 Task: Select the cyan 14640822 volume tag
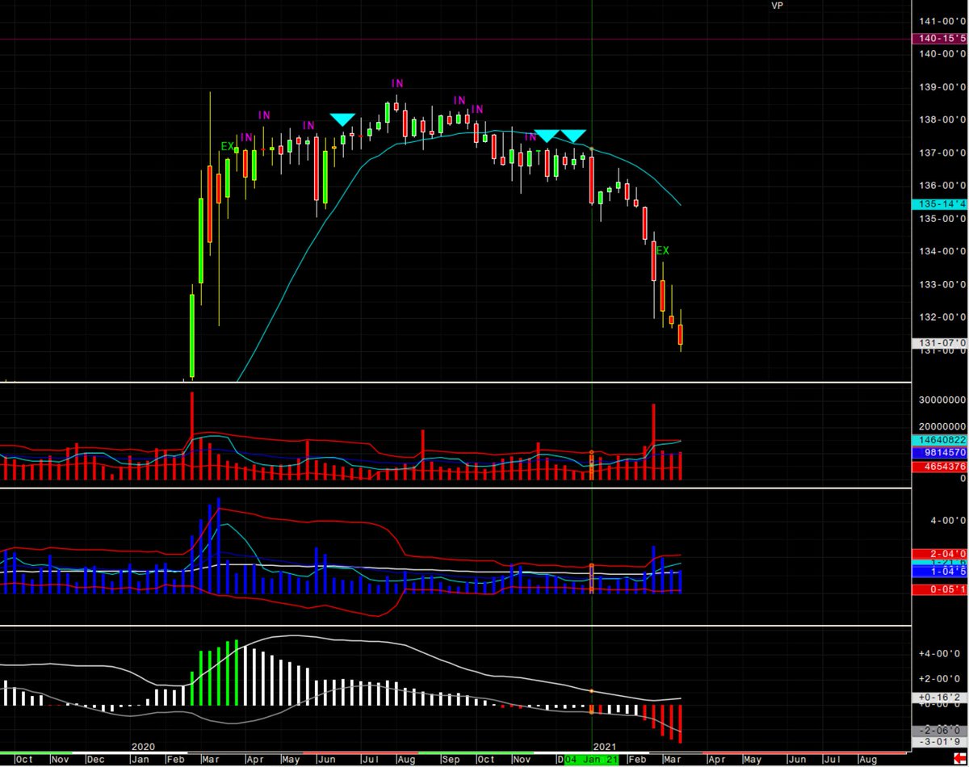click(x=939, y=440)
